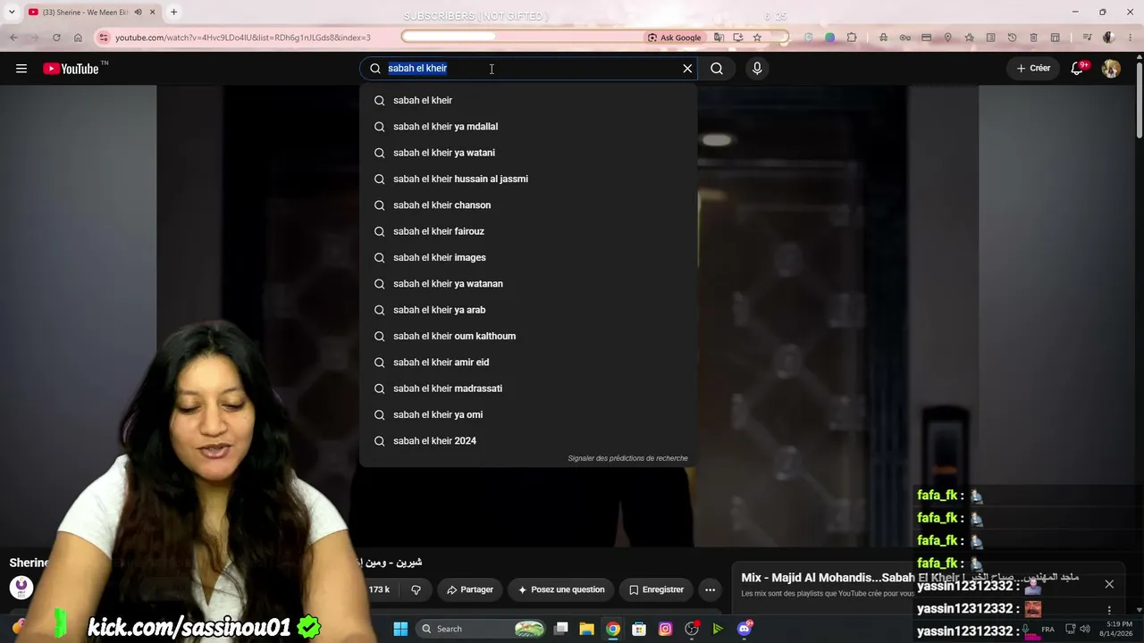Open the FRA keyboard language selector
Screen dimensions: 1144x643
pyautogui.click(x=1048, y=629)
